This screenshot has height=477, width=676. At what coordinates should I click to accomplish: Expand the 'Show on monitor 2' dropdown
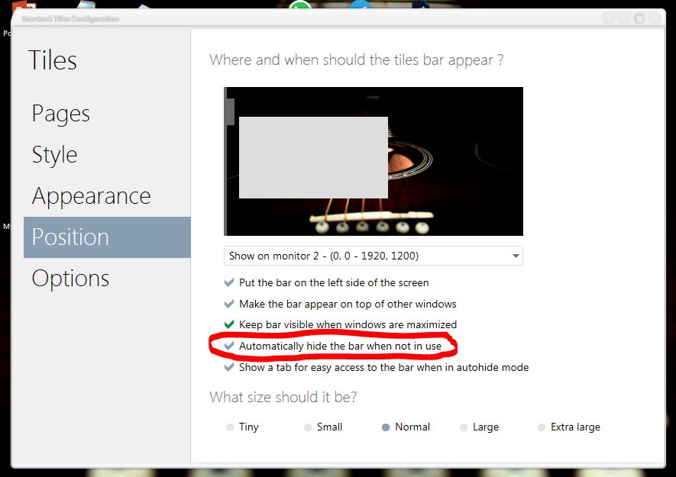tap(373, 256)
